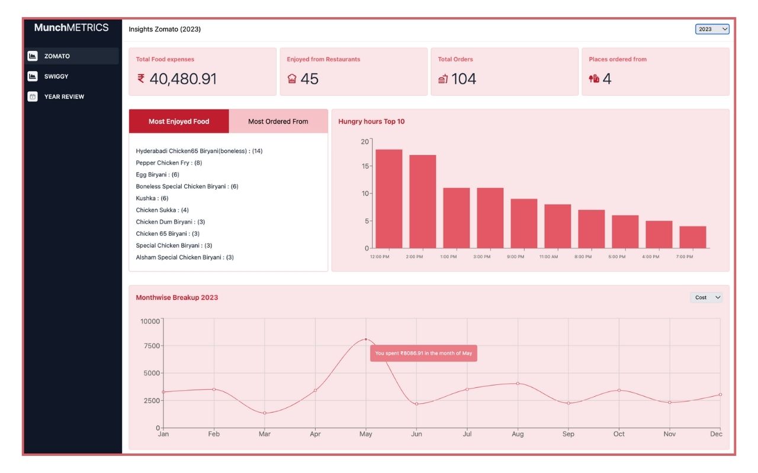Click the Total Orders card
Viewport: 758px width, 473px height.
click(505, 72)
